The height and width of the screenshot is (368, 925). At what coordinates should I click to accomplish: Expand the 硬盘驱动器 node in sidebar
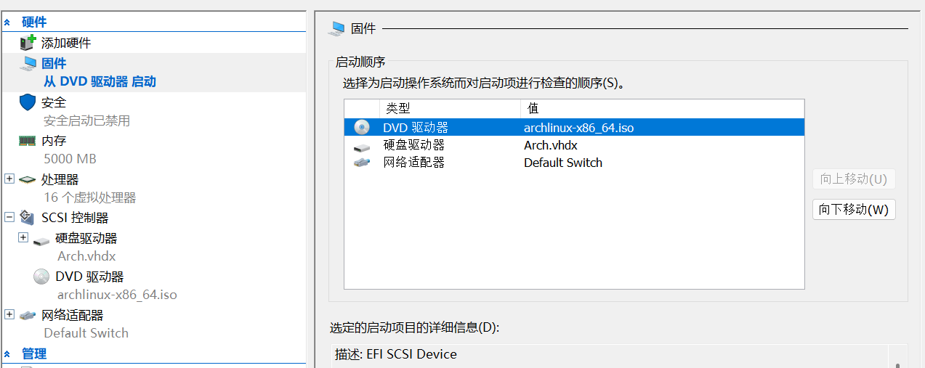[x=23, y=237]
